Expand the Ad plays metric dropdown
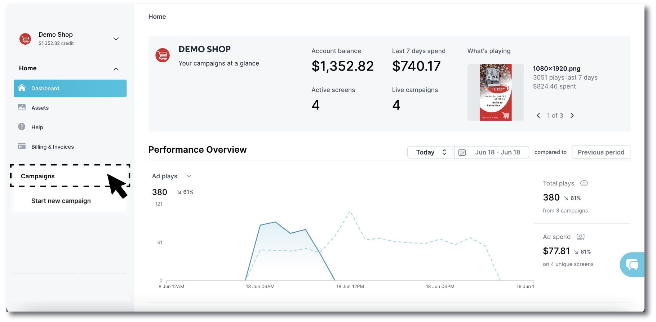This screenshot has height=322, width=656. click(x=189, y=176)
